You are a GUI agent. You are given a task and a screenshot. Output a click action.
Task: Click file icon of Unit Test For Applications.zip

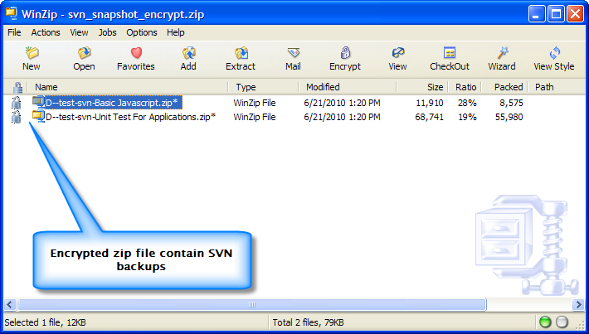(x=38, y=116)
